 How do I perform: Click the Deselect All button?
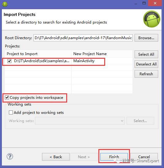(x=146, y=64)
